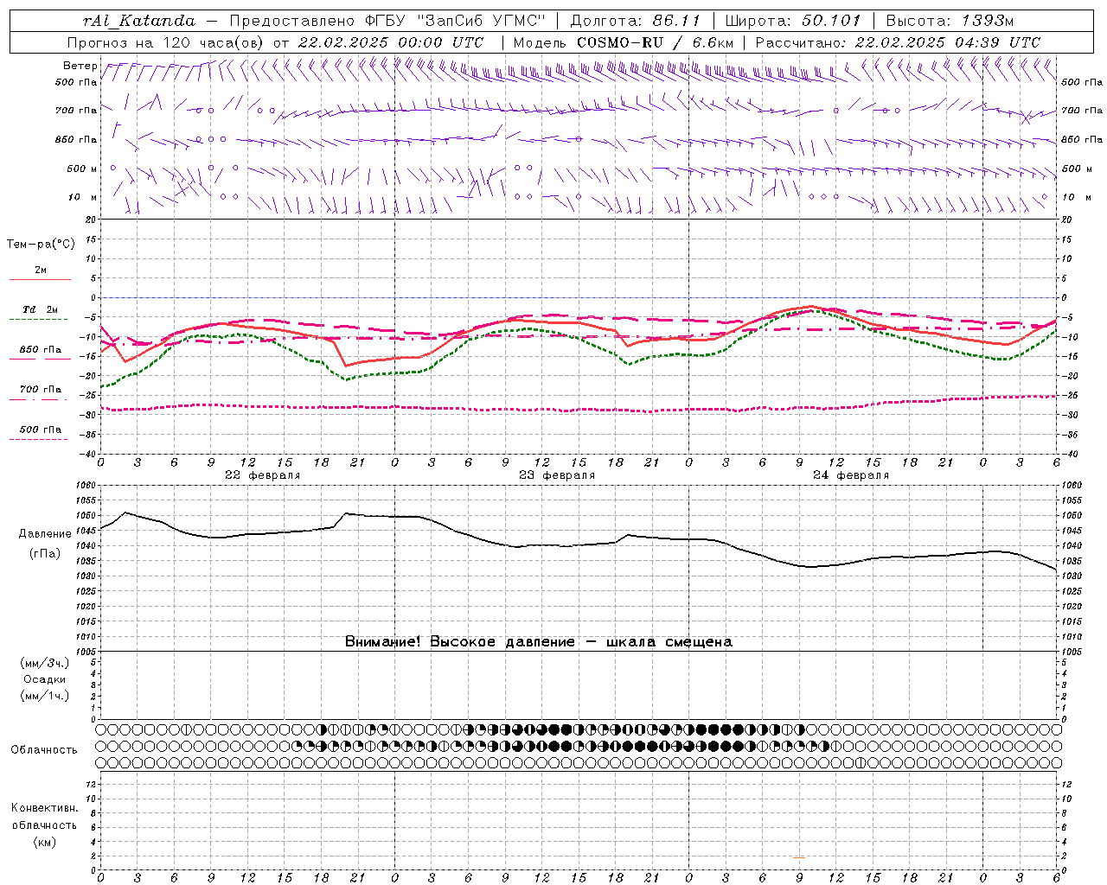
Task: Click the (мм/3ч.) precipitation unit label
Action: pos(45,663)
